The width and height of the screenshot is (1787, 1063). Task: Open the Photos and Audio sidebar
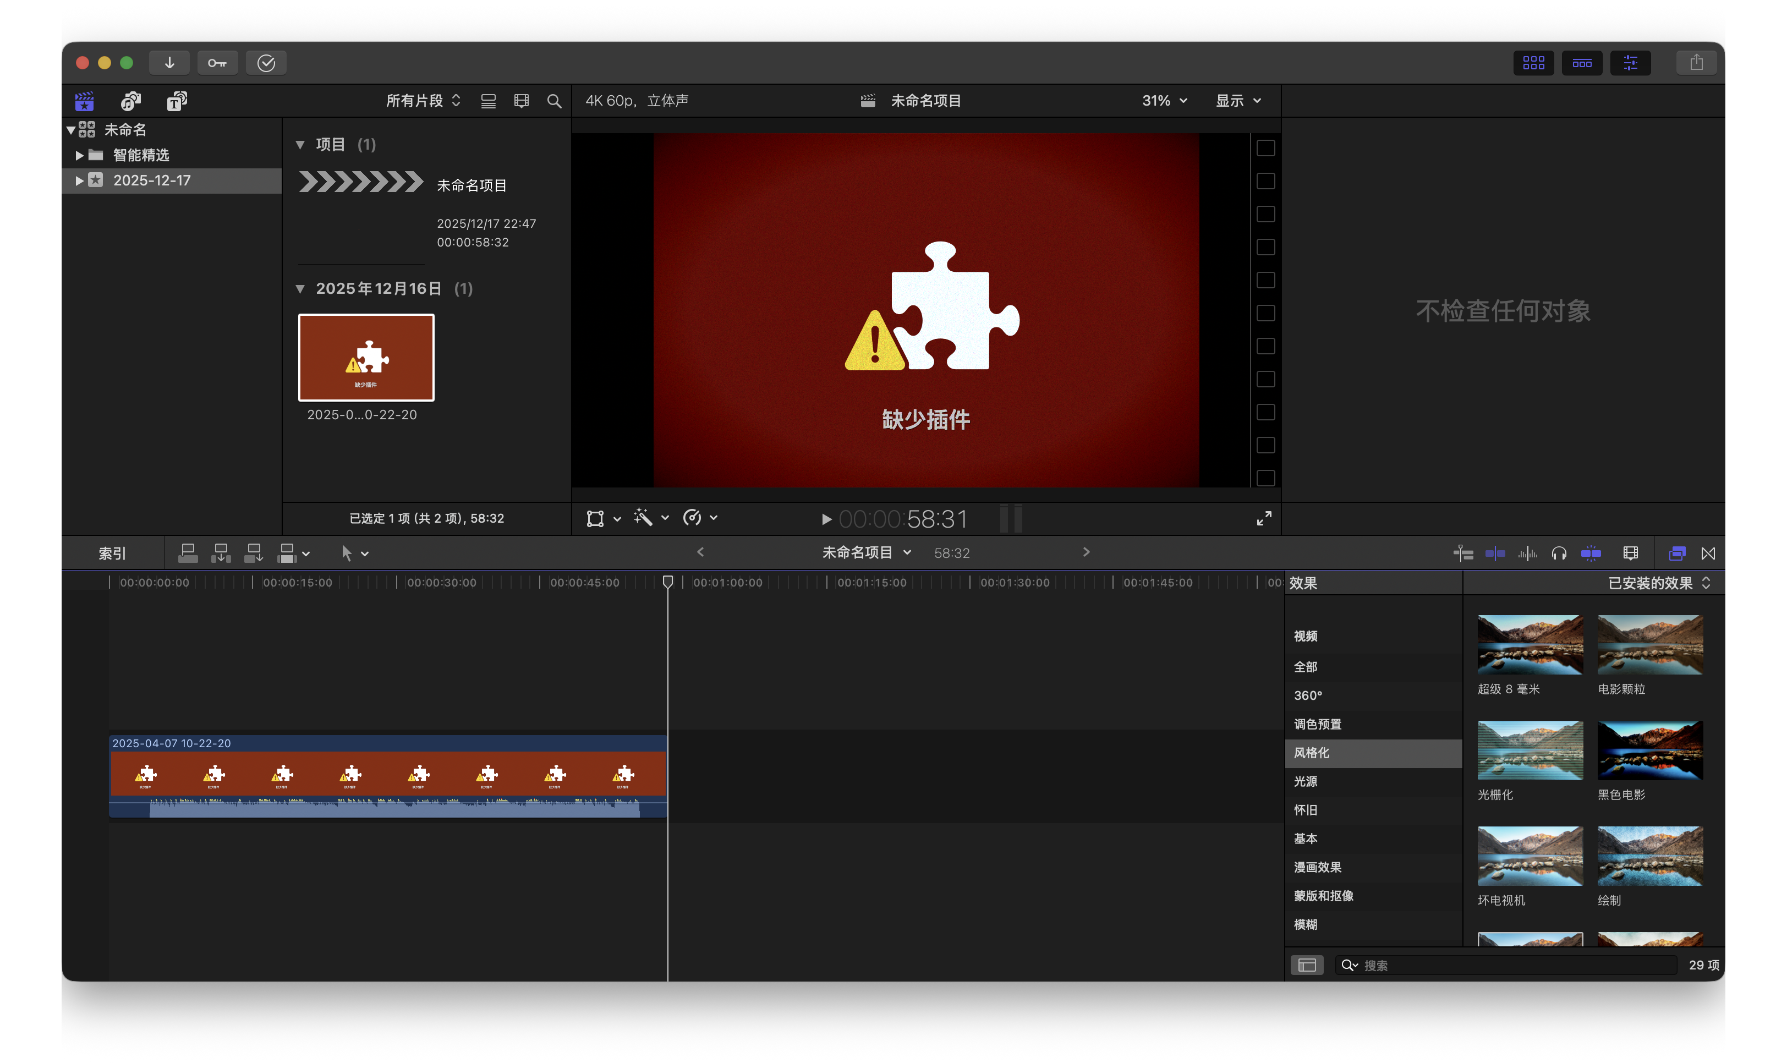131,101
